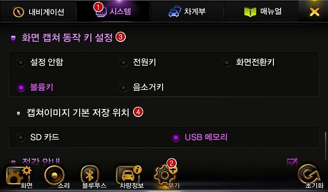The height and width of the screenshot is (192, 328).
Task: Close settings with the yellow X
Action: (x=314, y=11)
